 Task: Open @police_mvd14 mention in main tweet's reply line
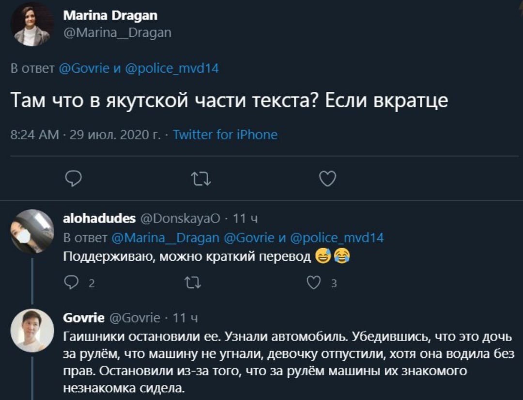[x=172, y=69]
